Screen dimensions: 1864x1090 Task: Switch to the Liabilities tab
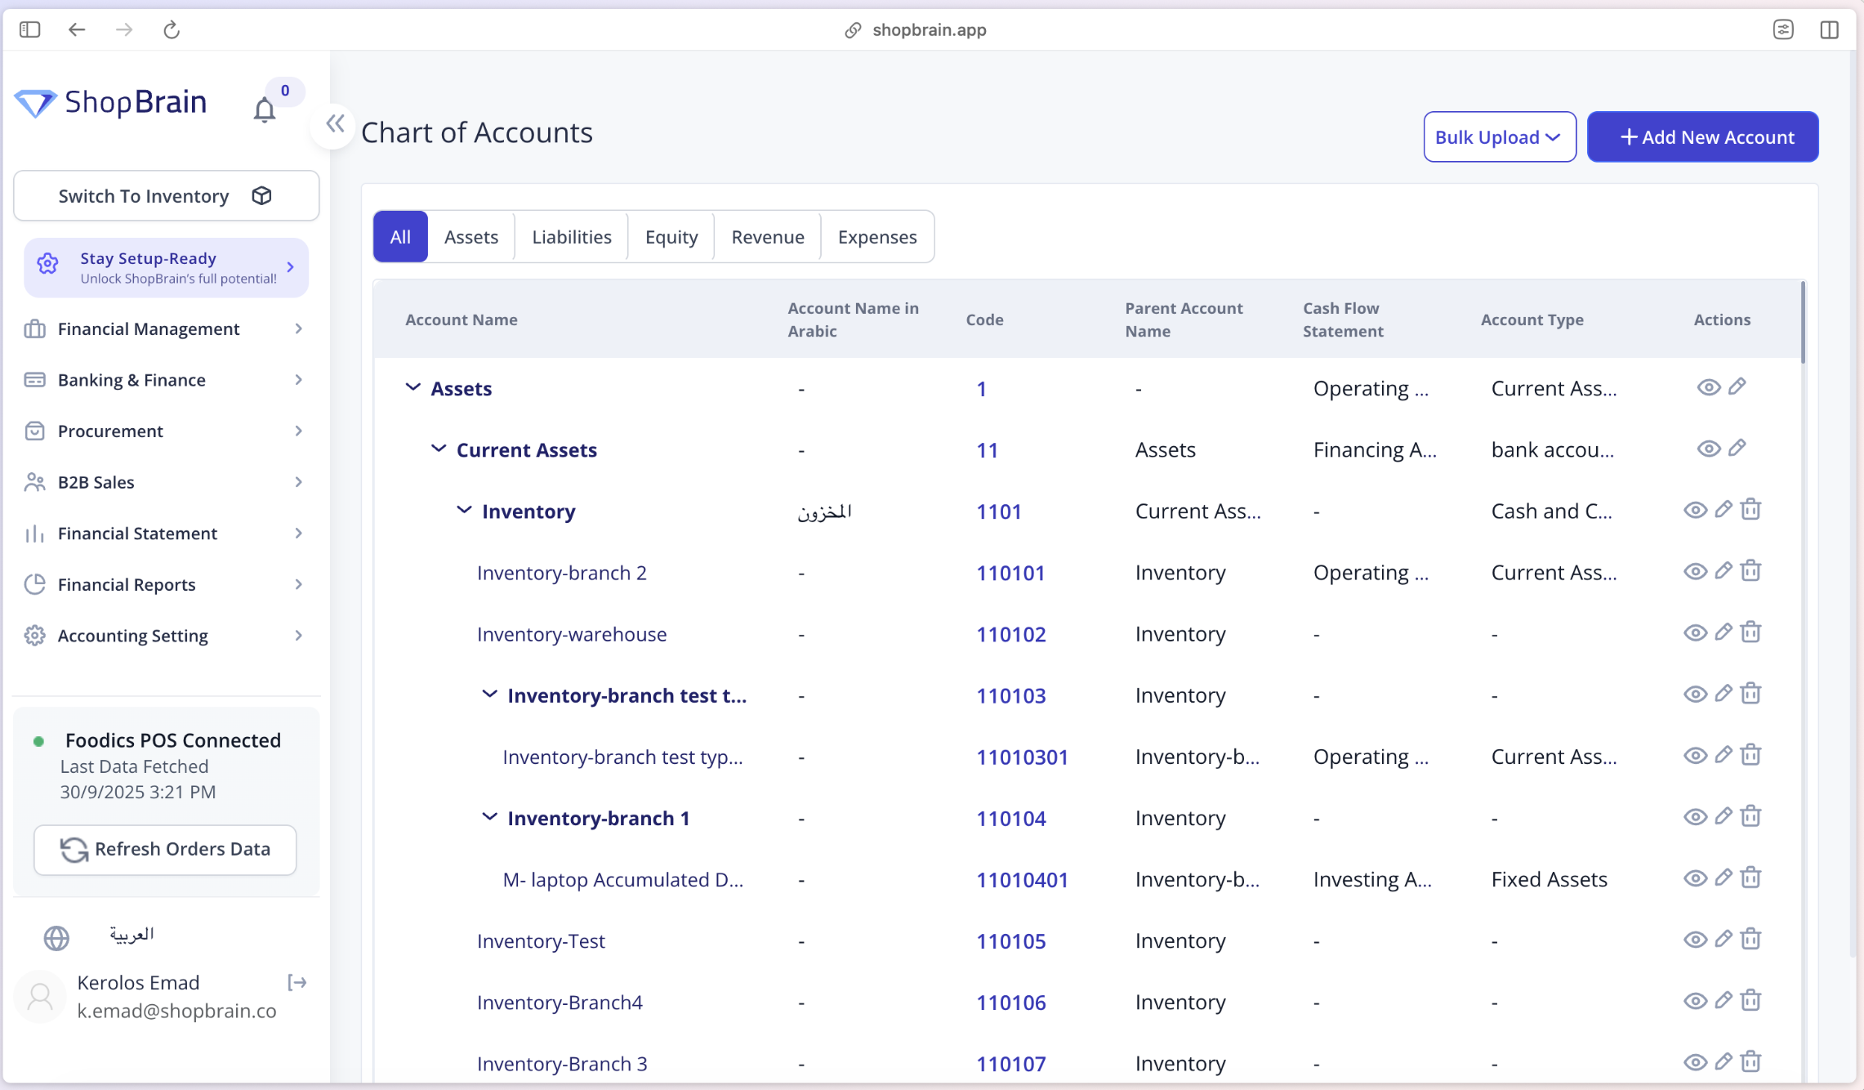571,236
